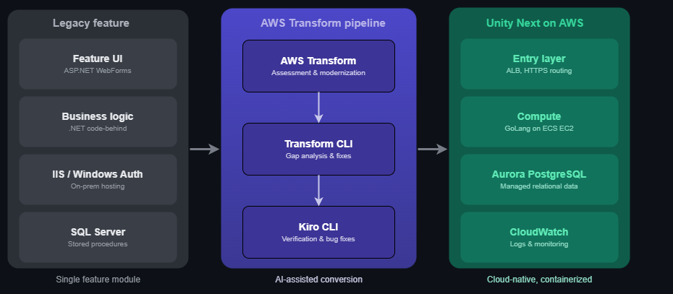The image size is (673, 294).
Task: Click the 'Cloud-native, containerized' caption
Action: pos(539,280)
